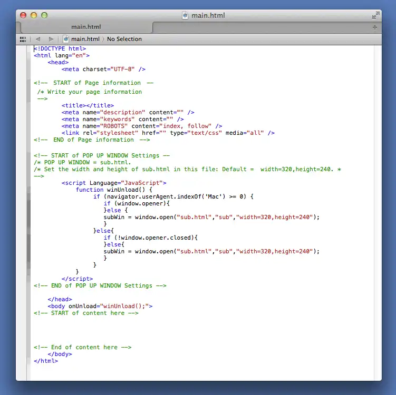This screenshot has width=396, height=395.
Task: Click the script Language="JavaScript" line
Action: click(114, 183)
